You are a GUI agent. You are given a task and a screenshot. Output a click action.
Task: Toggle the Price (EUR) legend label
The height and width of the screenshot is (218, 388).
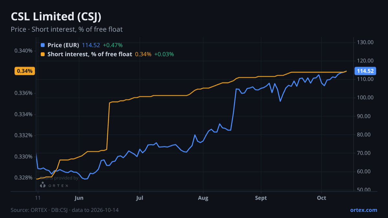coord(63,45)
